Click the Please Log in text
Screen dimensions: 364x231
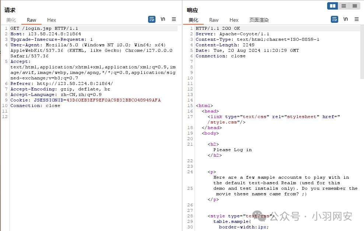pos(232,150)
